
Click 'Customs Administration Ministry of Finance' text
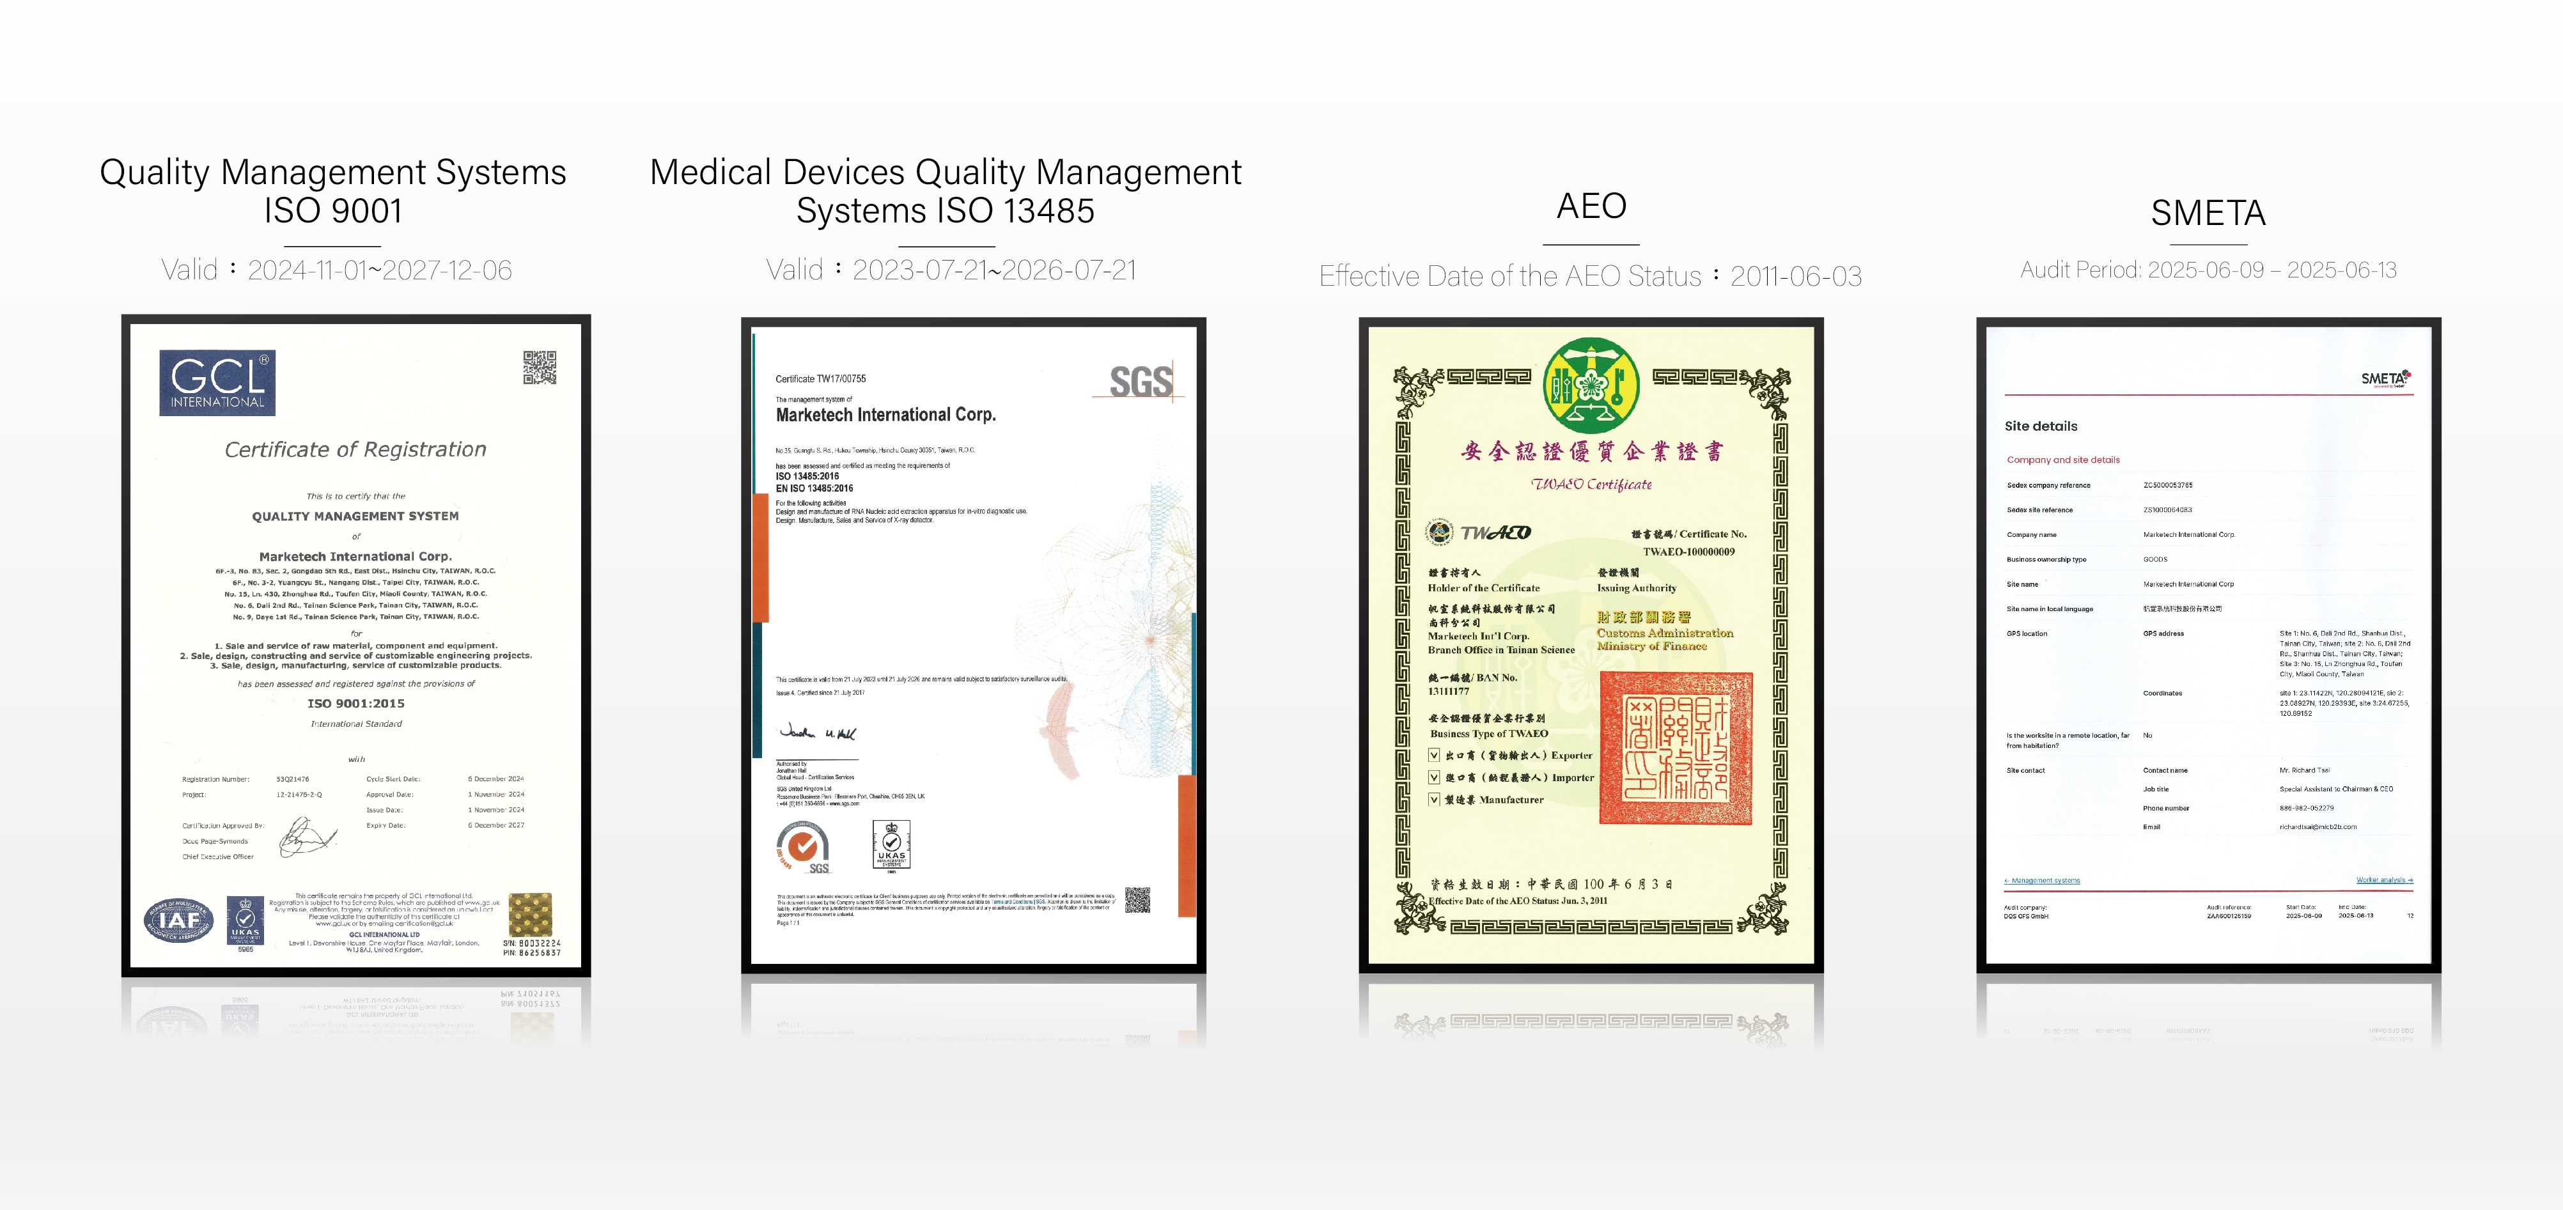pyautogui.click(x=1665, y=639)
